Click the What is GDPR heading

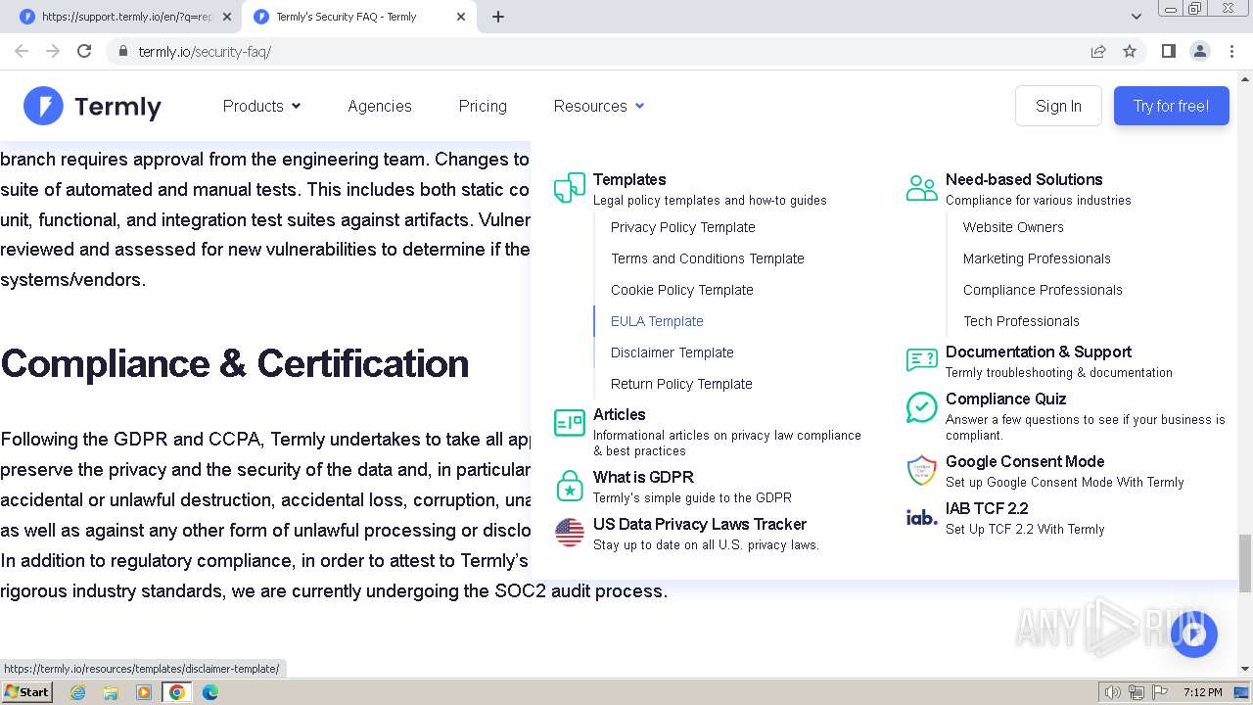(x=643, y=477)
